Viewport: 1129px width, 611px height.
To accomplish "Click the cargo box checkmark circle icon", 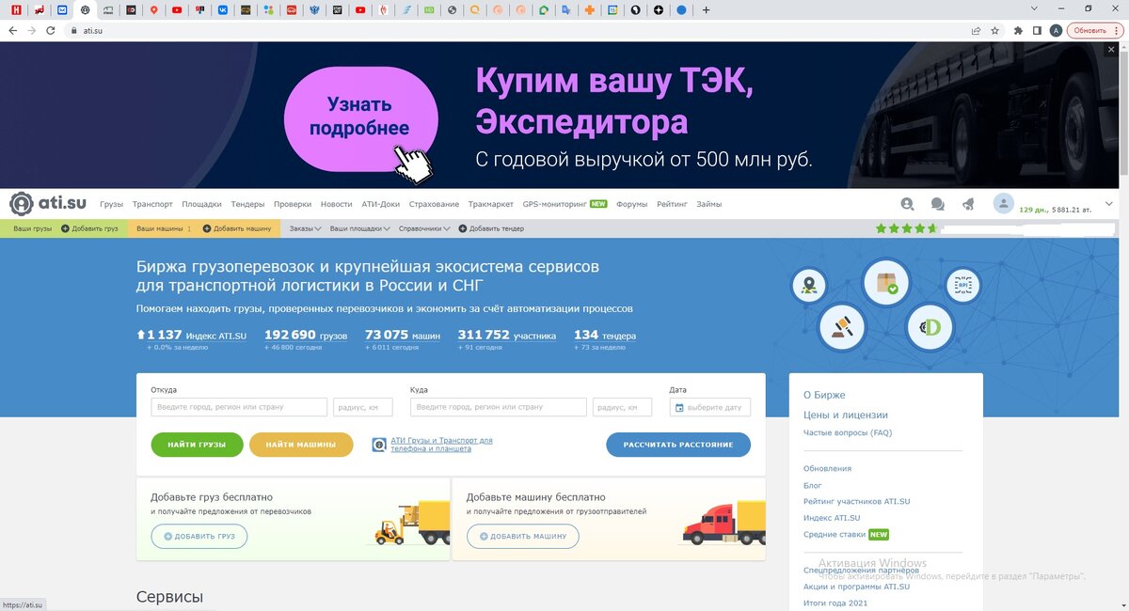I will click(886, 282).
